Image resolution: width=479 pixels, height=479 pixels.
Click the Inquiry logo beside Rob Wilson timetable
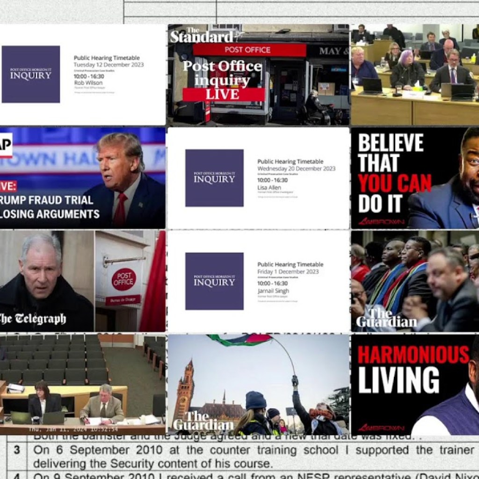pyautogui.click(x=31, y=74)
